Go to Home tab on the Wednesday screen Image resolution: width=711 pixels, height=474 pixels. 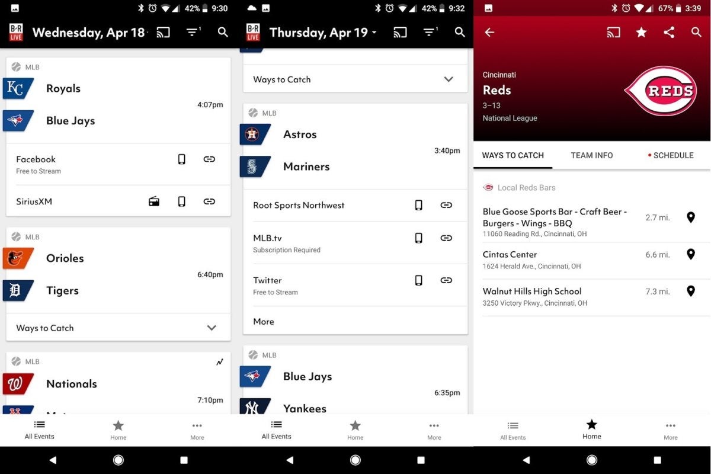coord(118,430)
